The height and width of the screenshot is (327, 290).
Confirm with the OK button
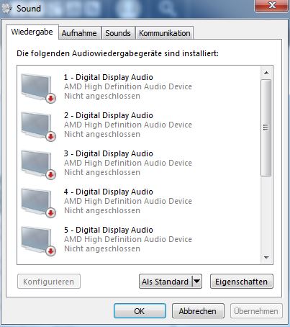(x=140, y=311)
